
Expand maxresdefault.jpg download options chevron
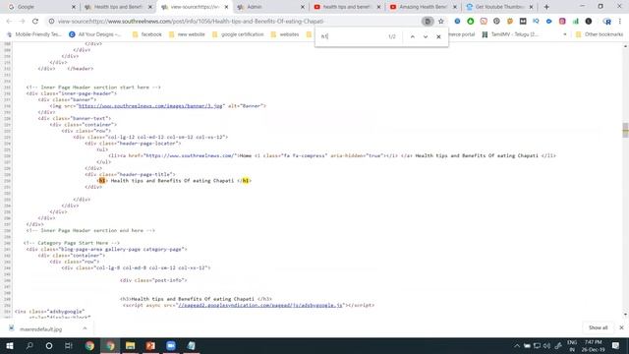click(85, 328)
